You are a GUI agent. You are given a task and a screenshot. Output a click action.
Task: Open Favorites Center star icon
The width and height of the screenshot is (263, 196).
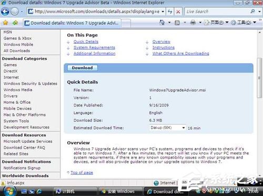click(6, 23)
